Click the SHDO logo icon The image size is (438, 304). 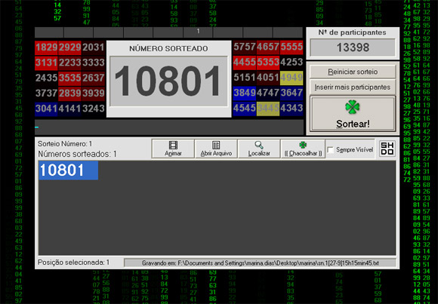[x=387, y=149]
